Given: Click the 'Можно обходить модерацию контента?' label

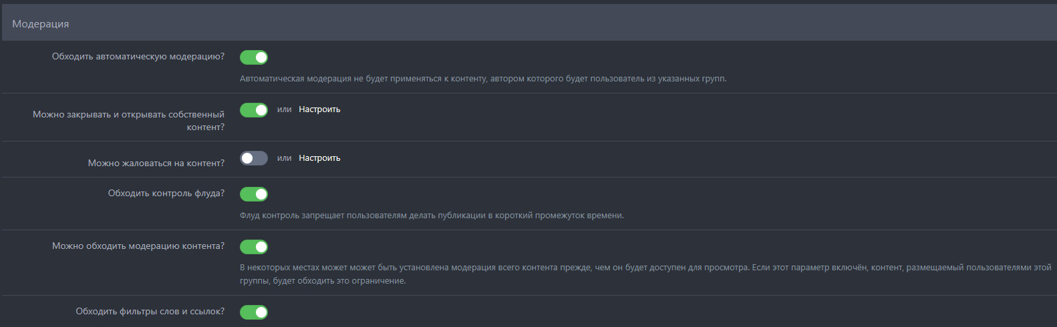Looking at the screenshot, I should (138, 246).
